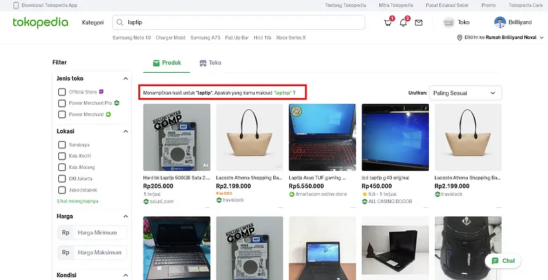Enable the Power Merchant filter checkbox
This screenshot has height=280, width=548.
click(62, 115)
